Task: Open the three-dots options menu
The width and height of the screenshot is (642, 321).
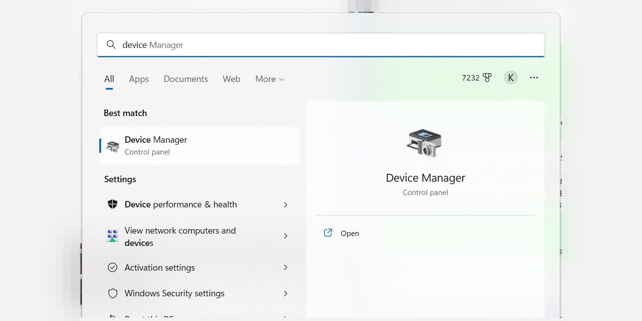Action: 534,78
